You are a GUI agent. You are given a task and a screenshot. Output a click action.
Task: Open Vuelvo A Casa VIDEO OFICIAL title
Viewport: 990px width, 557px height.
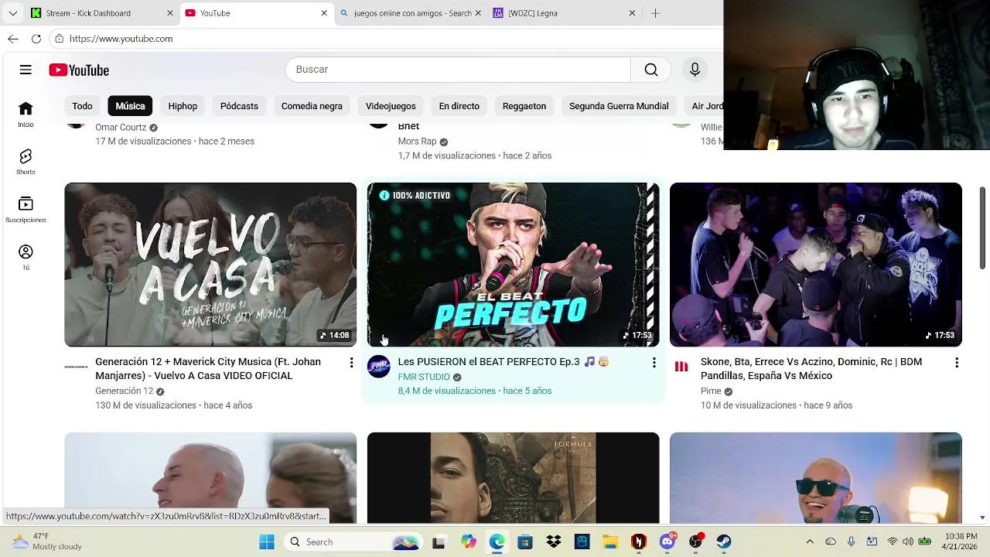click(208, 369)
